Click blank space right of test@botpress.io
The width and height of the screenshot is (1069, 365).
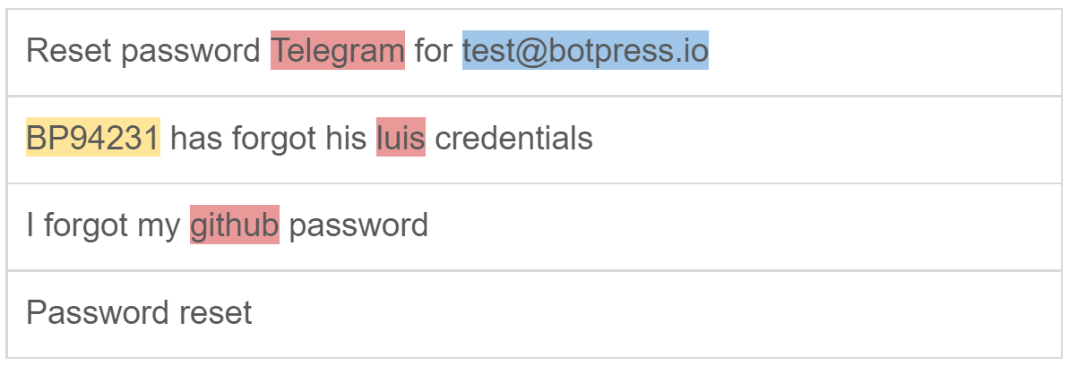(x=878, y=51)
